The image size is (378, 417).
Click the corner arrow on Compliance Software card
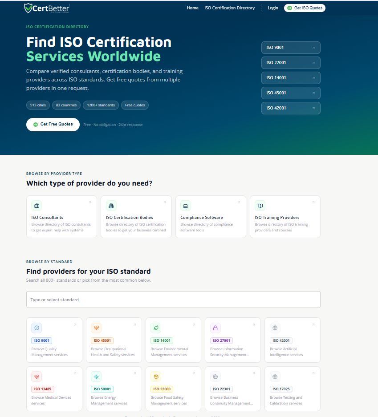[x=239, y=202]
